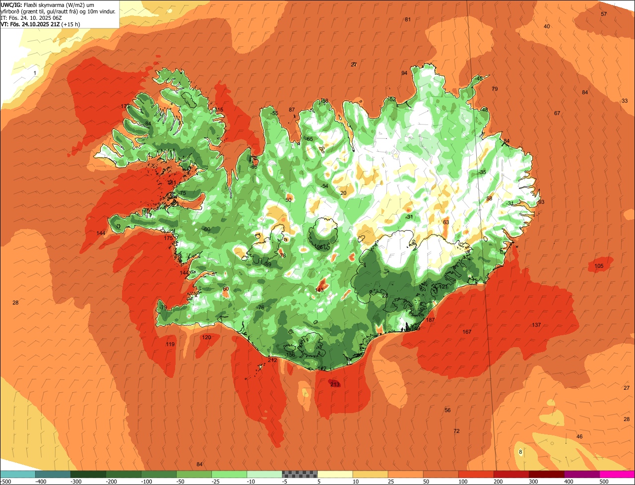Click the value 63 in the eastern highlands
The height and width of the screenshot is (485, 635).
tap(446, 222)
